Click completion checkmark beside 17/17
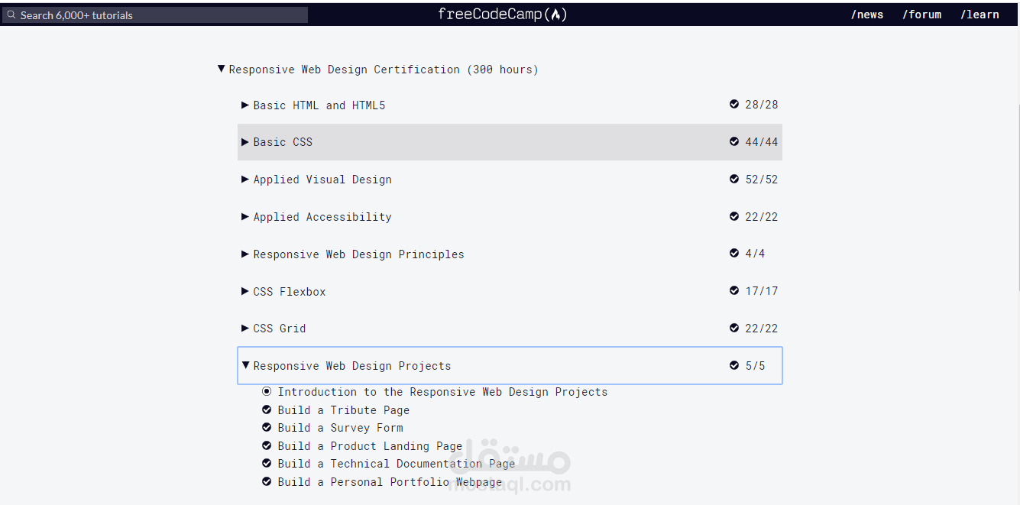 pos(734,291)
